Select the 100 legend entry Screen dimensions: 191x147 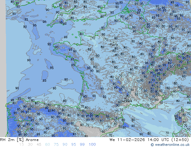[92, 145]
